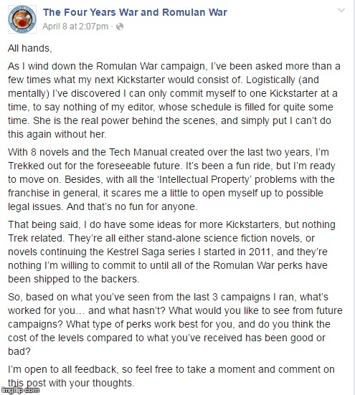Open The Four Years War and Romulan War page
The width and height of the screenshot is (355, 395).
click(x=135, y=12)
